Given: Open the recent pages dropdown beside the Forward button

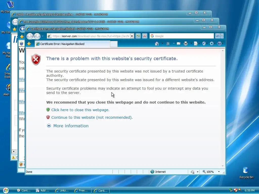Looking at the screenshot, I should click(42, 36).
